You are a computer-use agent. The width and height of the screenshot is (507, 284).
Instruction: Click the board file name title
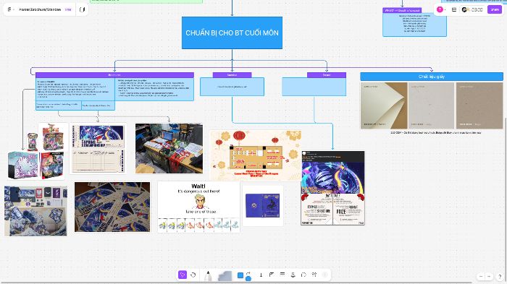pyautogui.click(x=40, y=9)
